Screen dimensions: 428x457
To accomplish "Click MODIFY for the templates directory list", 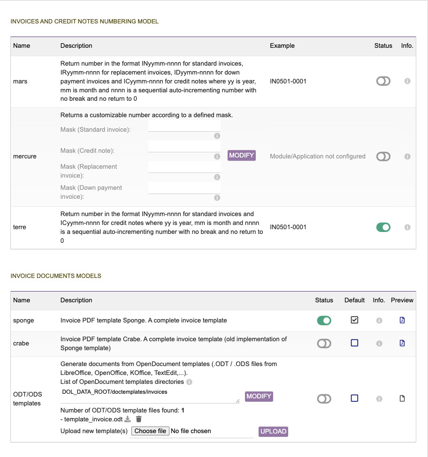I will [259, 397].
